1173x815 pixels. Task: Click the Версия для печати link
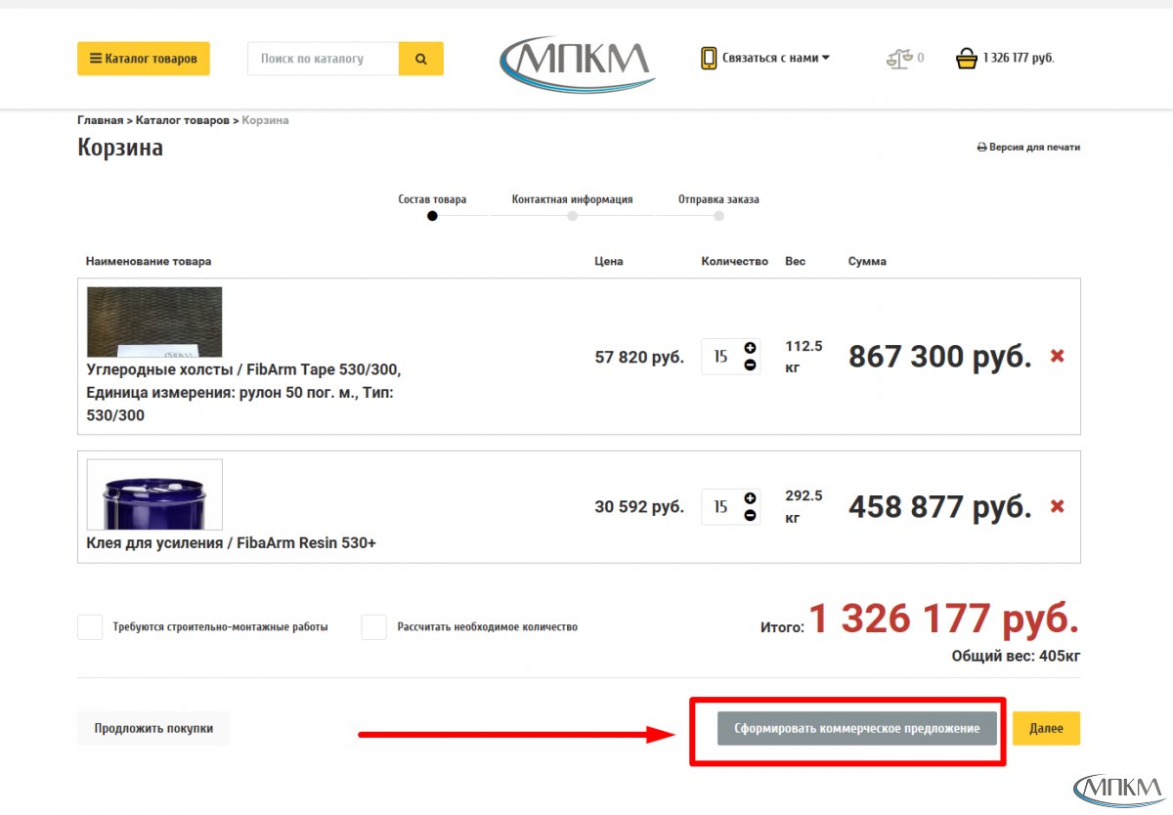(x=1029, y=148)
